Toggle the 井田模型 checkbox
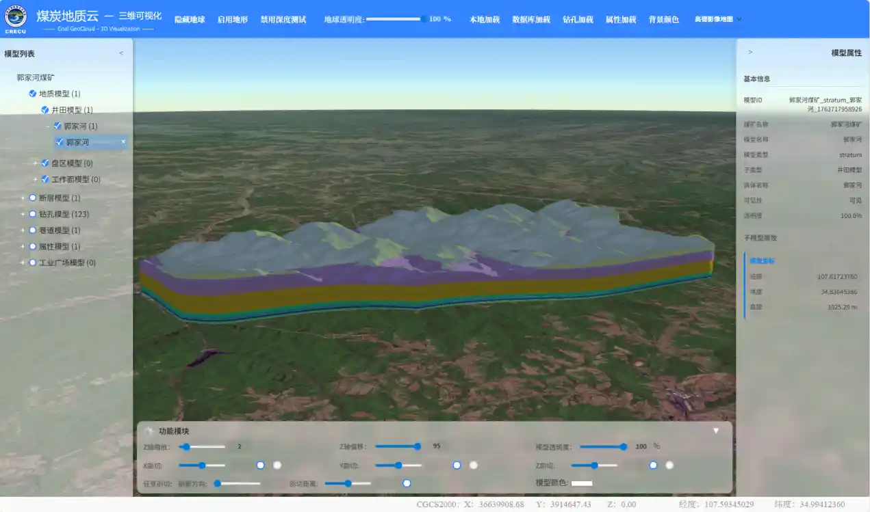The height and width of the screenshot is (512, 870). point(45,110)
